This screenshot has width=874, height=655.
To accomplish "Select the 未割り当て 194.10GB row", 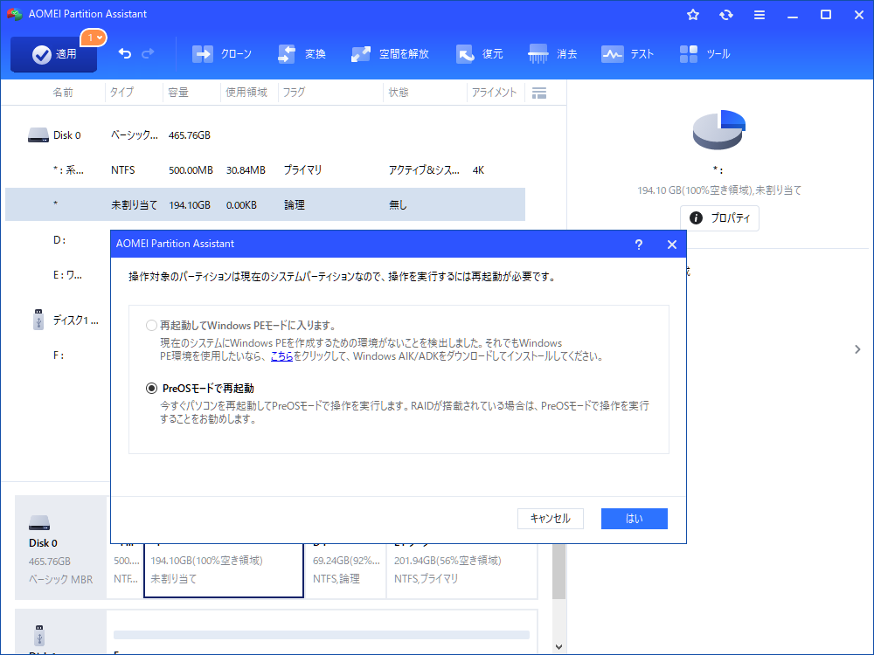I will 266,205.
